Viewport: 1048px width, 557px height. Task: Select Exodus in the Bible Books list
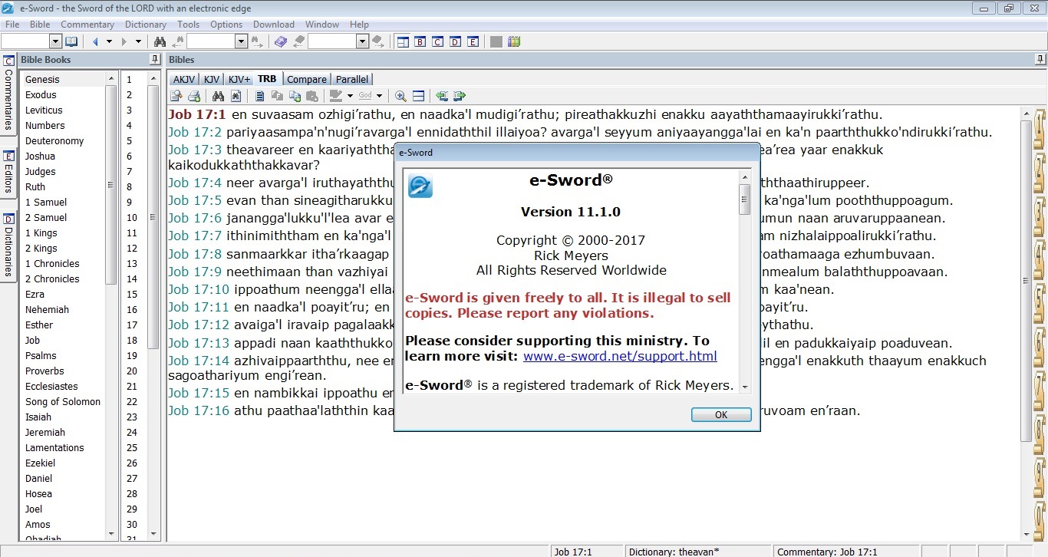point(41,94)
